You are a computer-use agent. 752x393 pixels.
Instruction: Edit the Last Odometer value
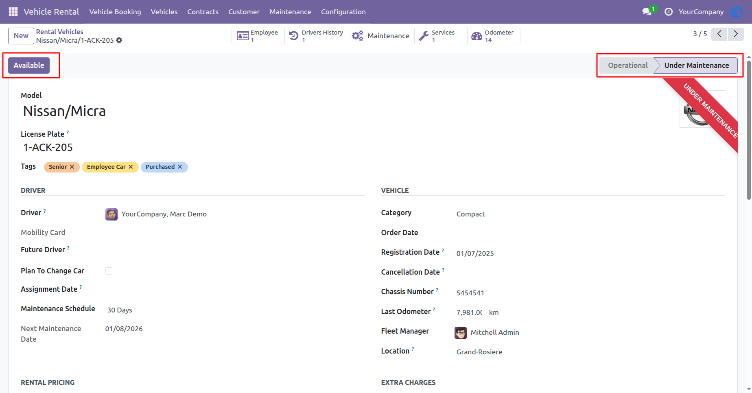pyautogui.click(x=469, y=312)
